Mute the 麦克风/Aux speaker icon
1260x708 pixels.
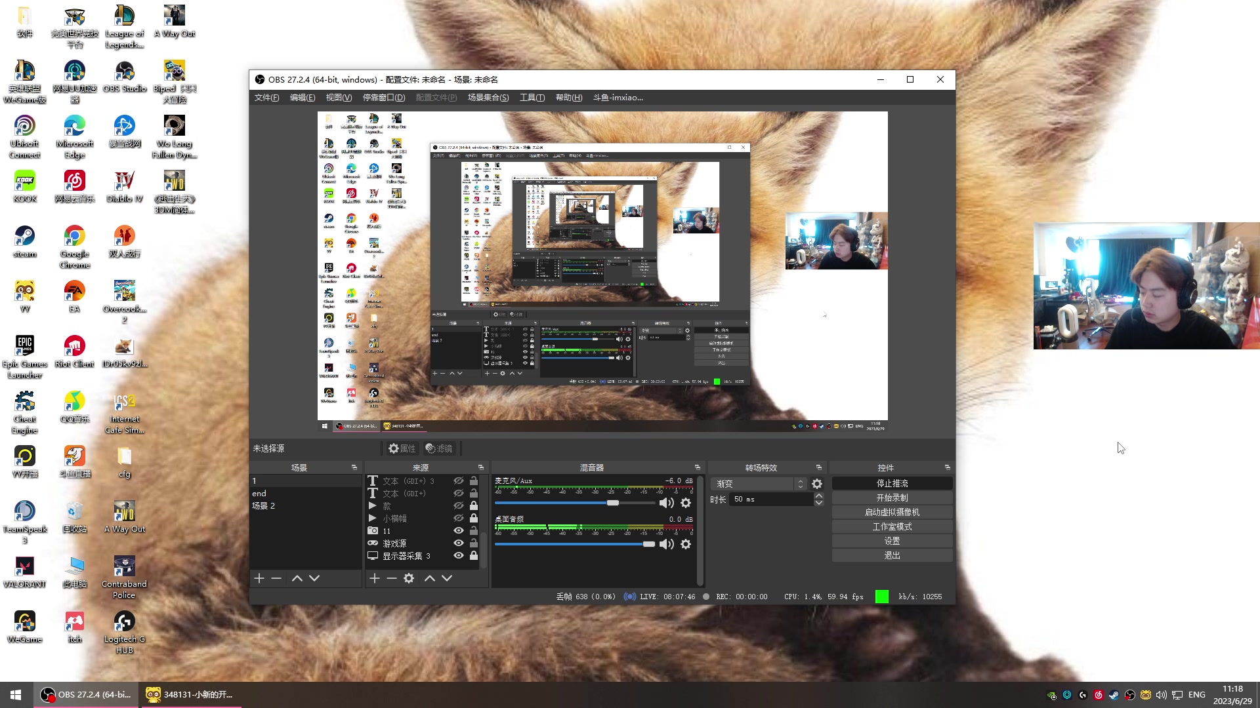(666, 503)
